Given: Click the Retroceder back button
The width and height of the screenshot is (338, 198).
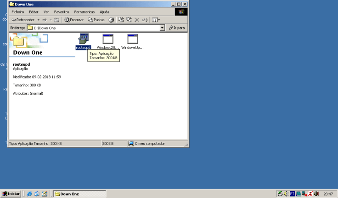Looking at the screenshot, I should point(23,20).
